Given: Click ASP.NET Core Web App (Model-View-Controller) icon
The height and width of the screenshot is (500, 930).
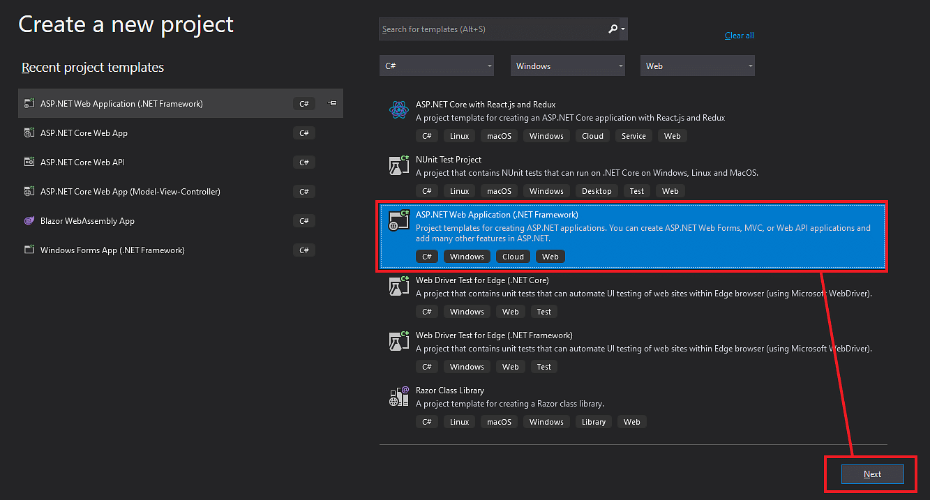Looking at the screenshot, I should (x=29, y=192).
